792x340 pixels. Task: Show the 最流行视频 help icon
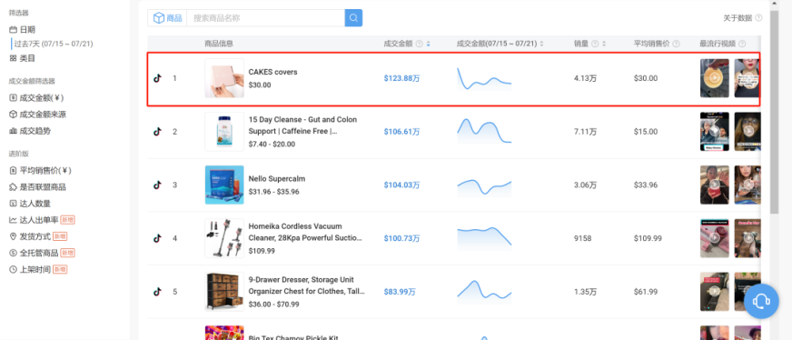(x=742, y=44)
